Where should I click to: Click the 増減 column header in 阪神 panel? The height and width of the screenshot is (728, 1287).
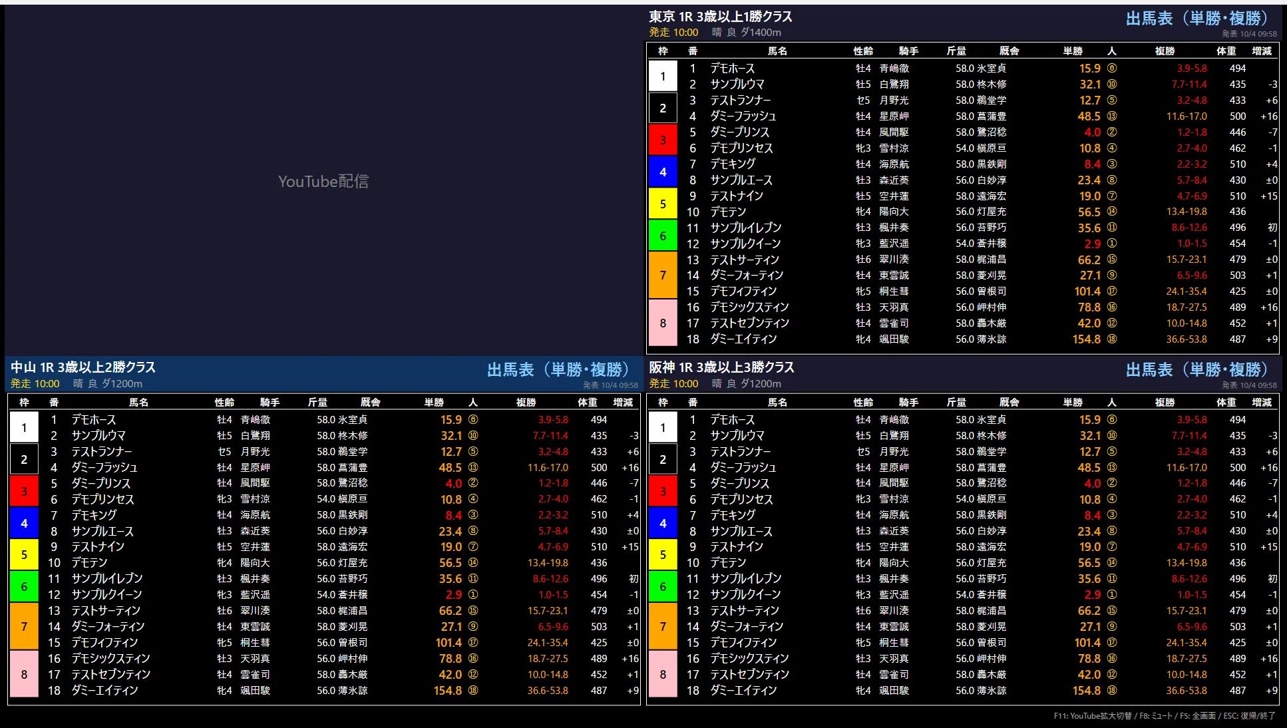click(x=1261, y=403)
